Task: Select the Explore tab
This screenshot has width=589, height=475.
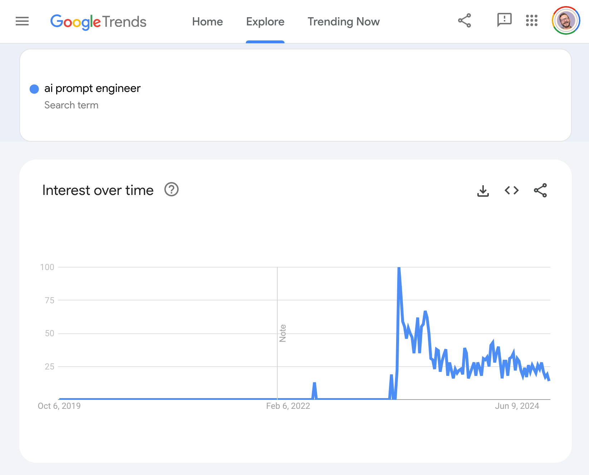Action: (265, 22)
